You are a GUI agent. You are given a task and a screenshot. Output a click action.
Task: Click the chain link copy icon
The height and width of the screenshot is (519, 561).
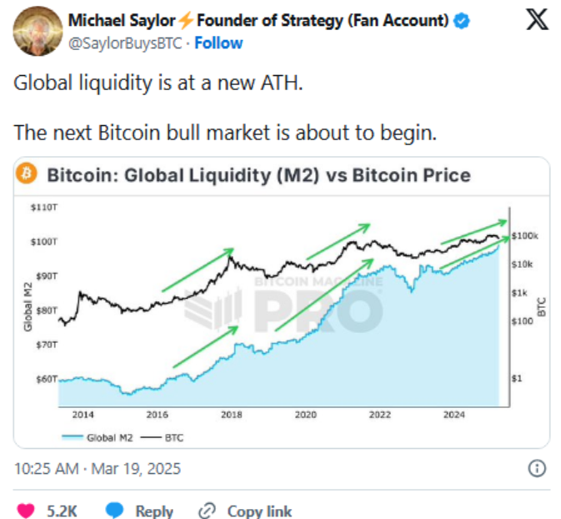pyautogui.click(x=208, y=511)
